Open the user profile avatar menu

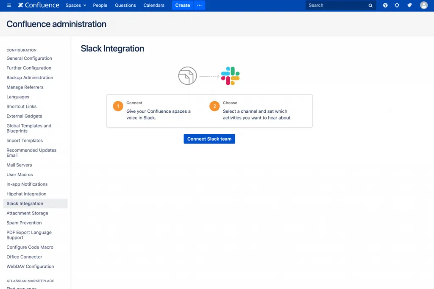[x=424, y=5]
